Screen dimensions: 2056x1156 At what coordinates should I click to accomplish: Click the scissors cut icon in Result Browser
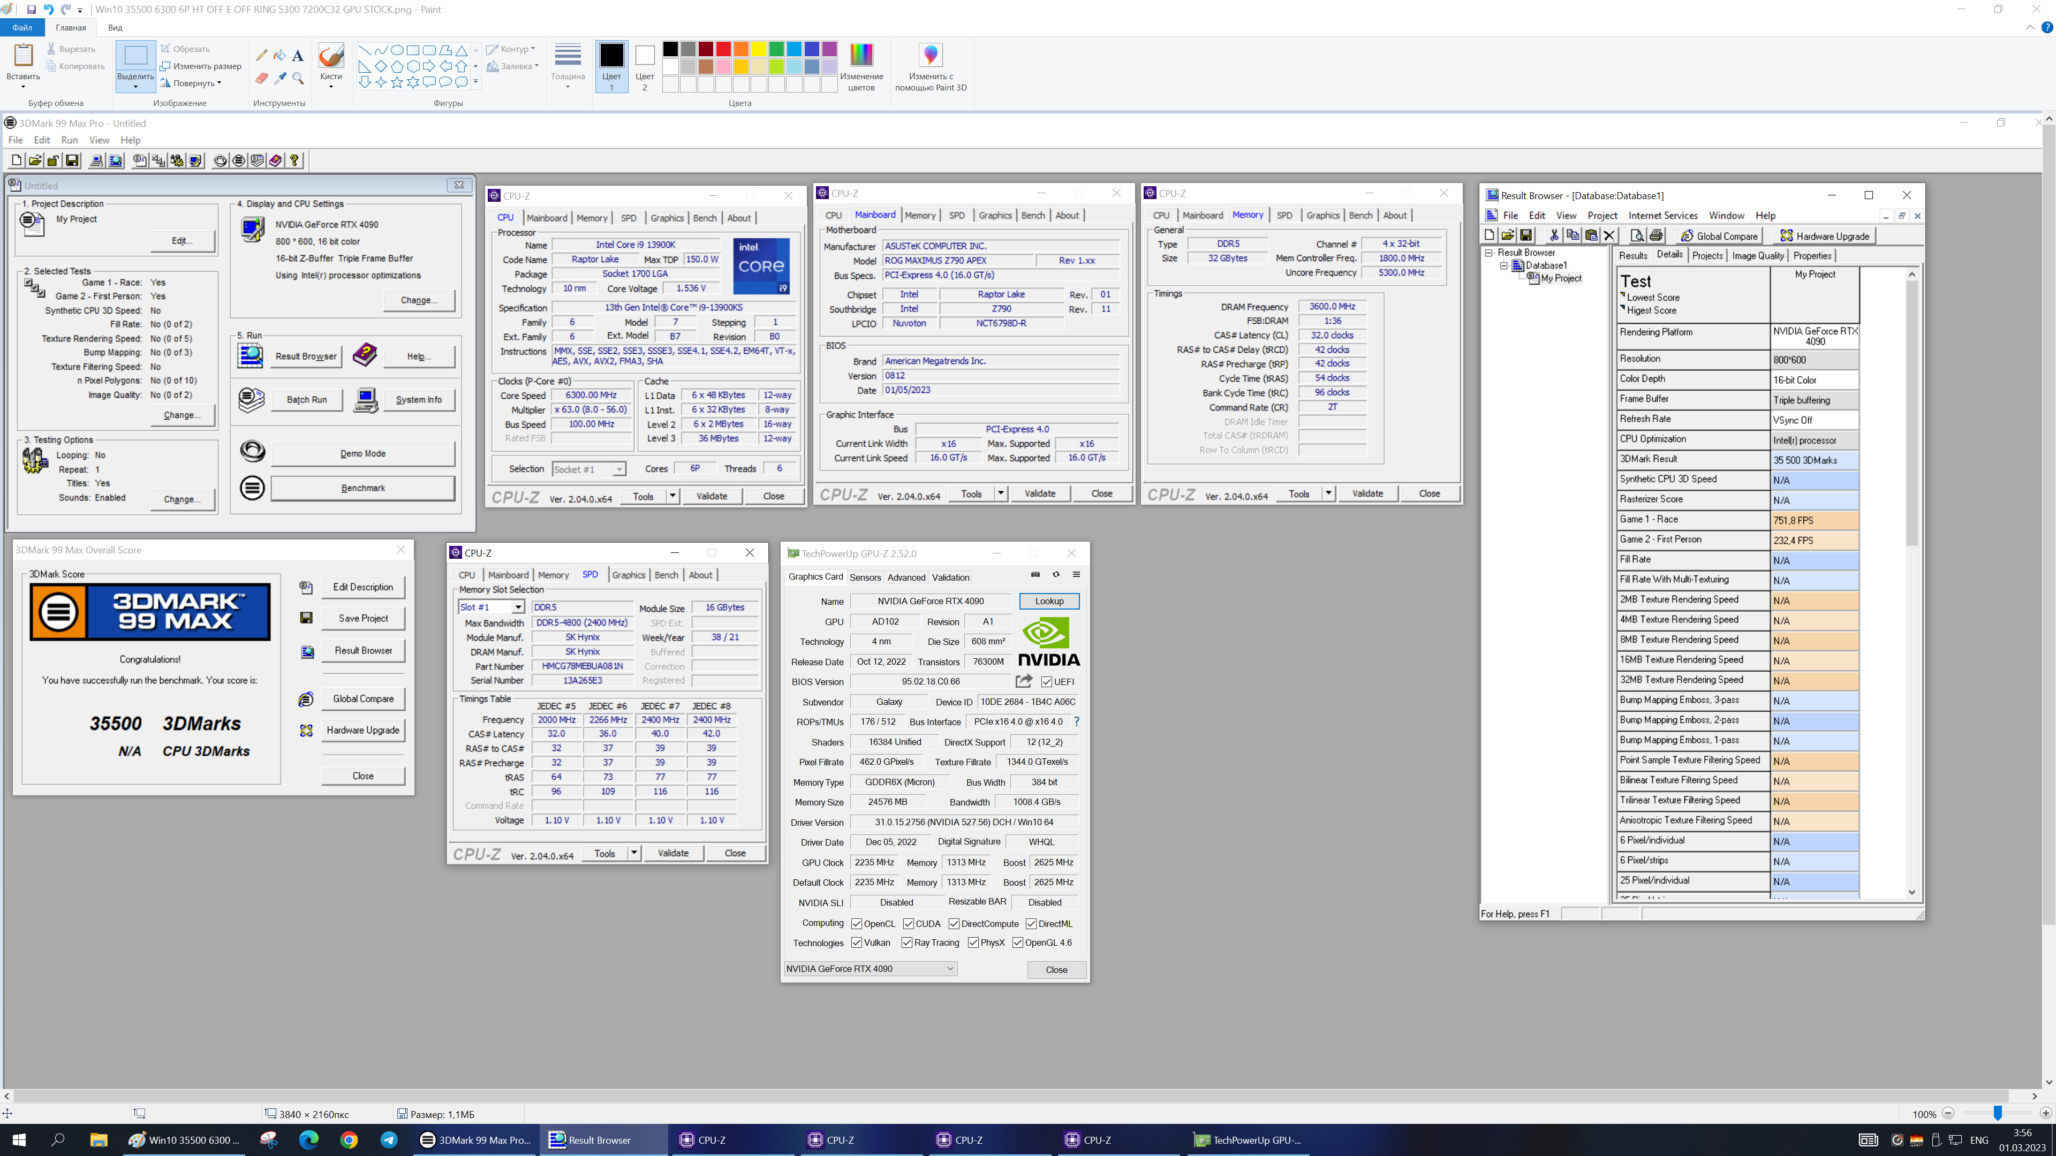pos(1553,235)
